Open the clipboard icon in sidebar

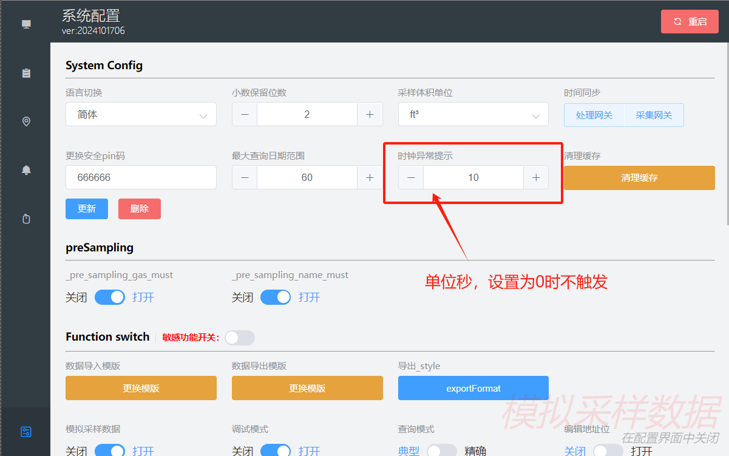tap(26, 73)
